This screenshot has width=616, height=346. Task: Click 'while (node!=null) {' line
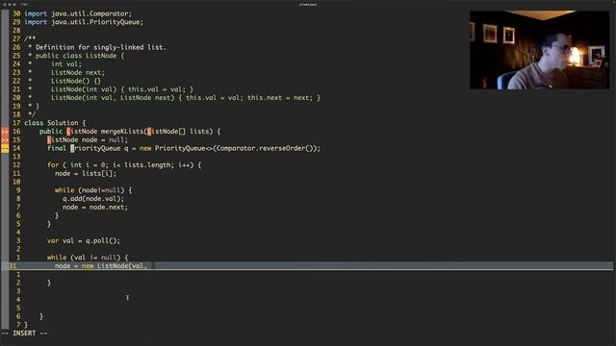pyautogui.click(x=93, y=190)
